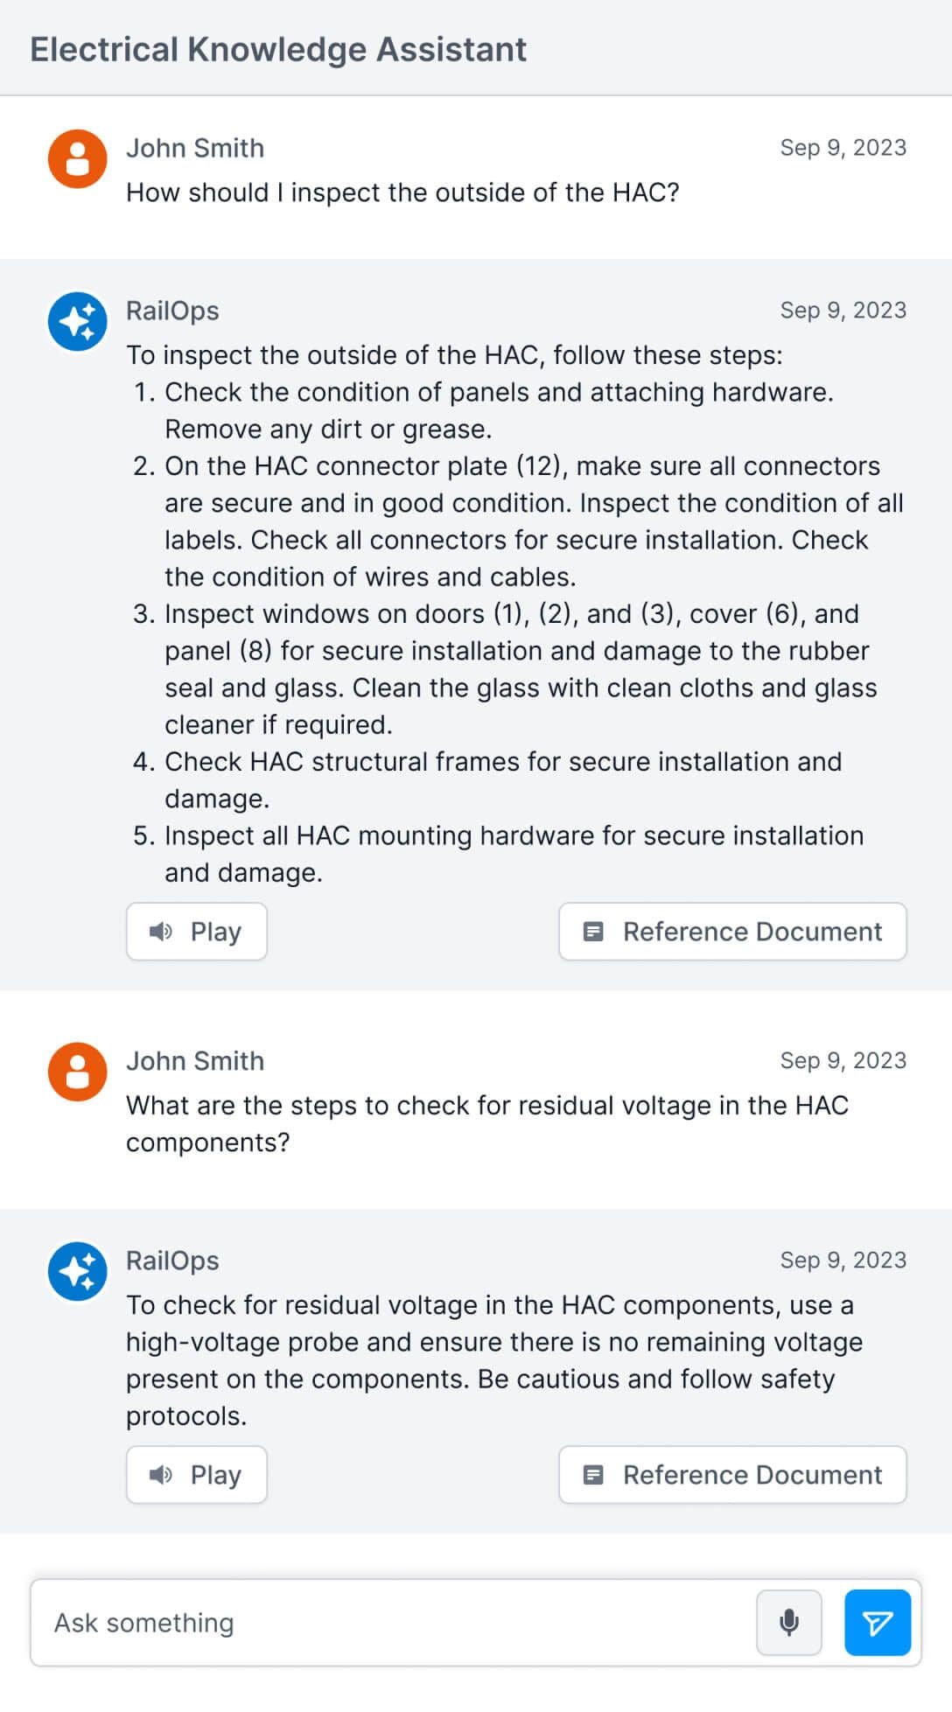The height and width of the screenshot is (1712, 952).
Task: Click the date on the last RailOps message
Action: (843, 1260)
